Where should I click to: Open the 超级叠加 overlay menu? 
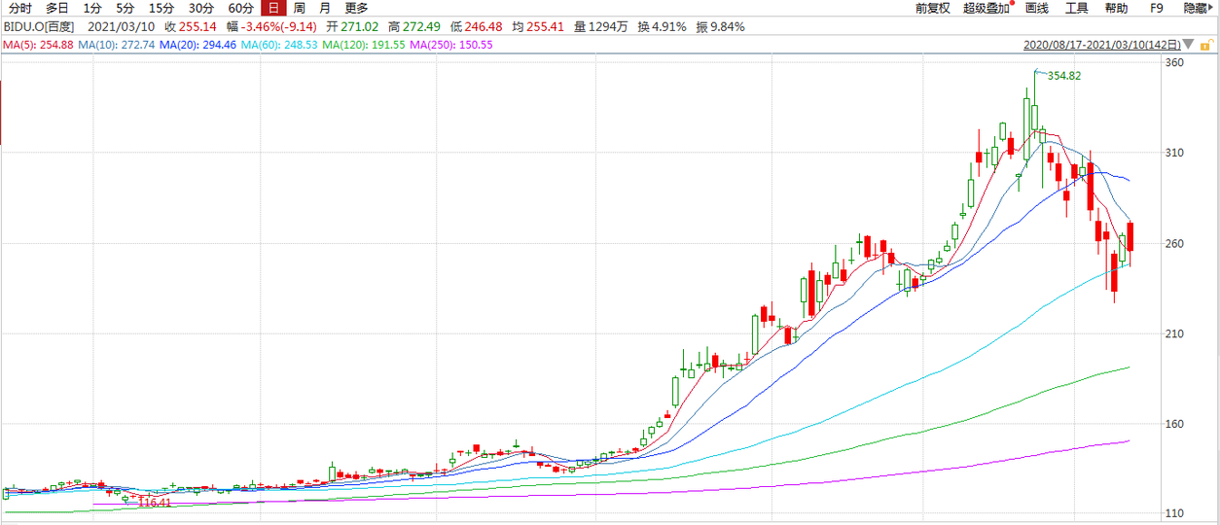click(x=986, y=8)
